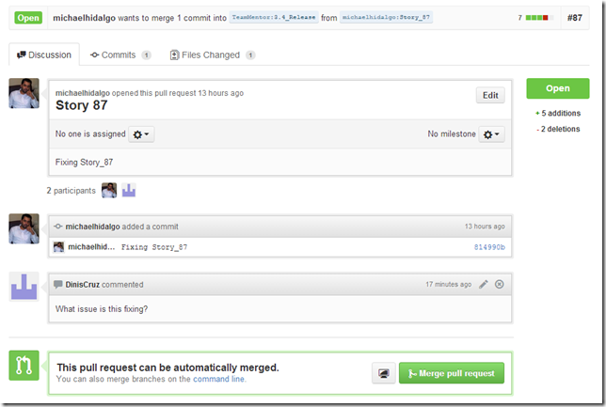Screen dimensions: 606x407
Task: Follow the command line link
Action: (219, 379)
